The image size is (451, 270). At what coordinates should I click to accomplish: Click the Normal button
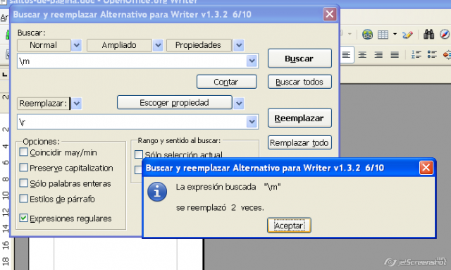(x=44, y=45)
